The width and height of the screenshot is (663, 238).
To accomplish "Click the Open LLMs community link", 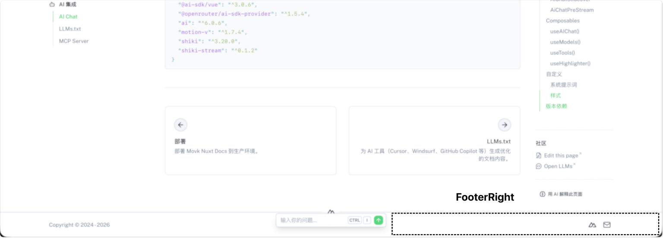I will (x=558, y=166).
